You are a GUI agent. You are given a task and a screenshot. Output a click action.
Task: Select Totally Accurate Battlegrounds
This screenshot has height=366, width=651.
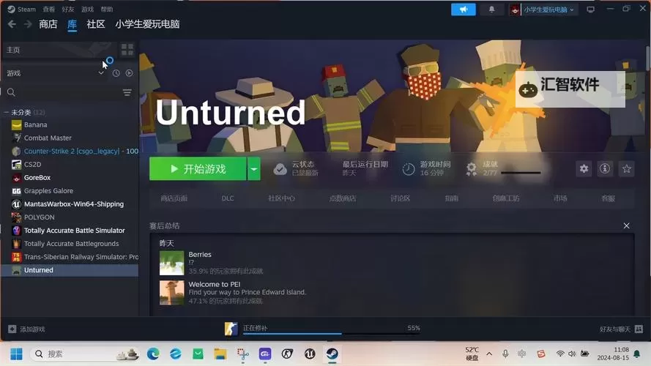tap(72, 244)
